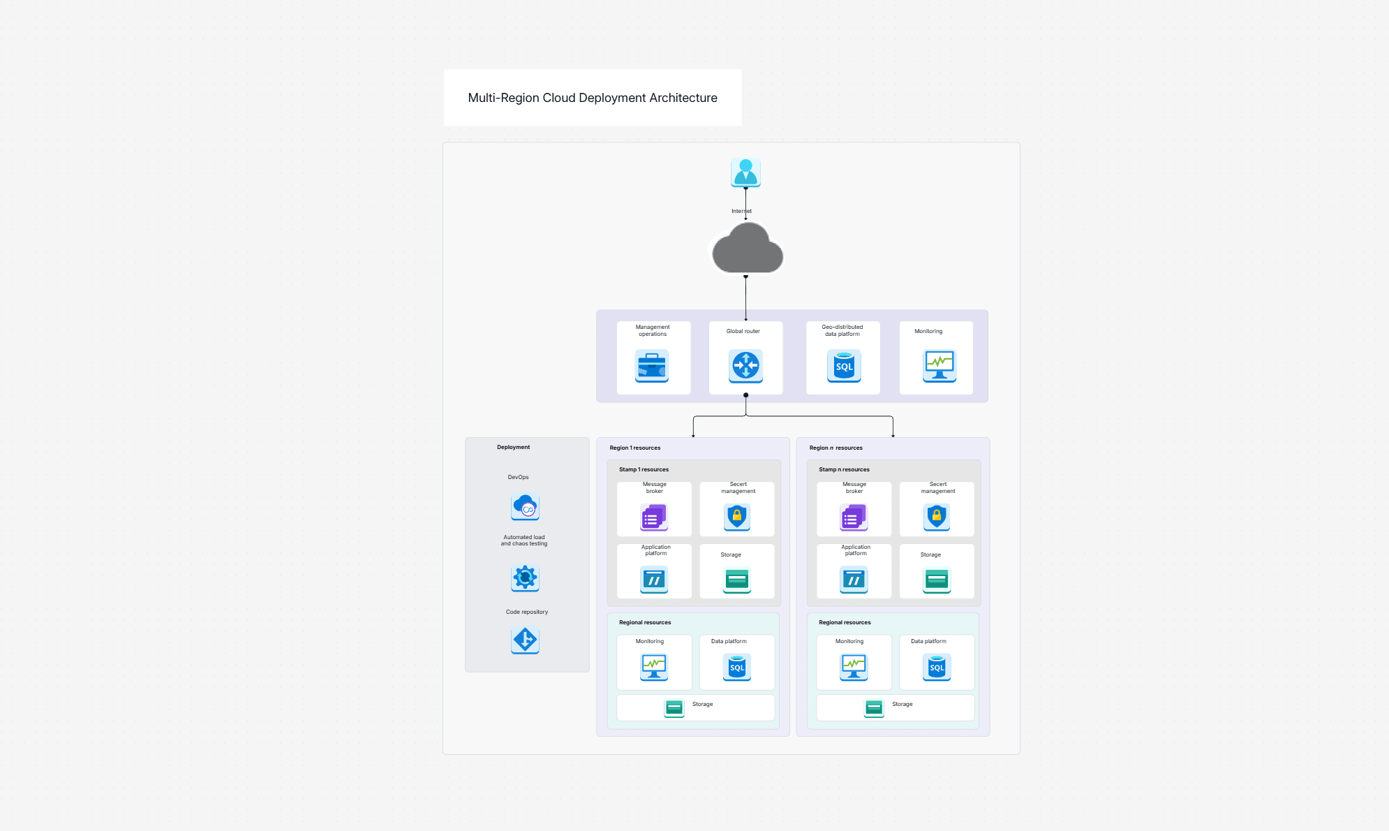Viewport: 1389px width, 831px height.
Task: Select Message broker icon in Stamp n
Action: pyautogui.click(x=854, y=517)
